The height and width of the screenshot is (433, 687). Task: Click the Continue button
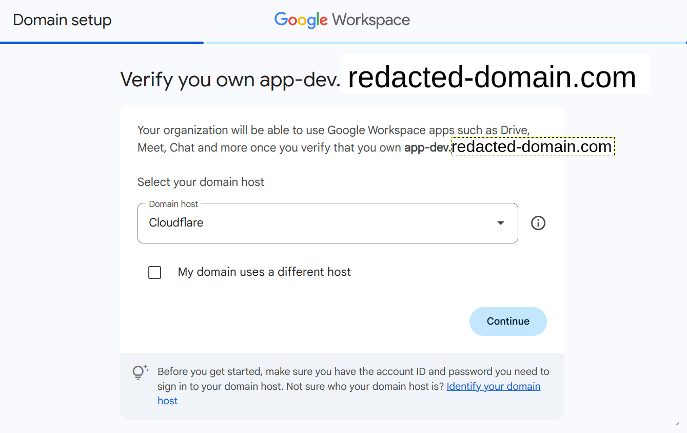[x=508, y=322]
